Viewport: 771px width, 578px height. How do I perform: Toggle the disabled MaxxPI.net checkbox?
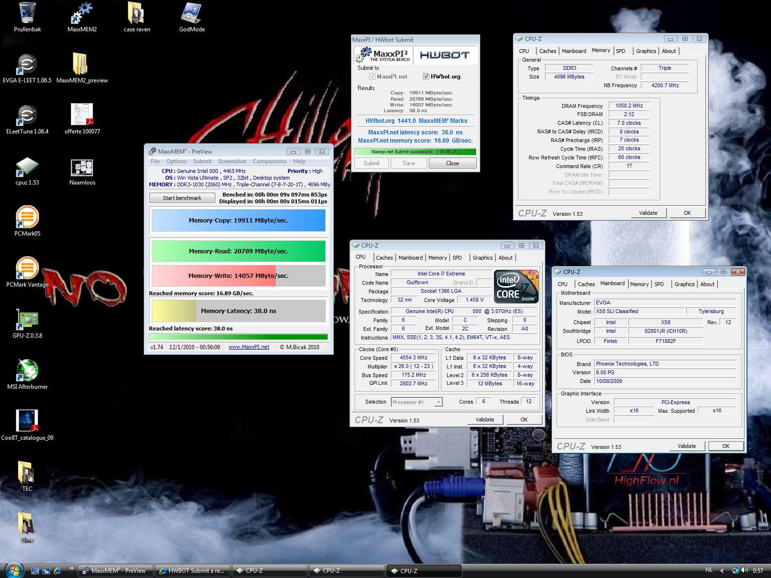point(372,76)
